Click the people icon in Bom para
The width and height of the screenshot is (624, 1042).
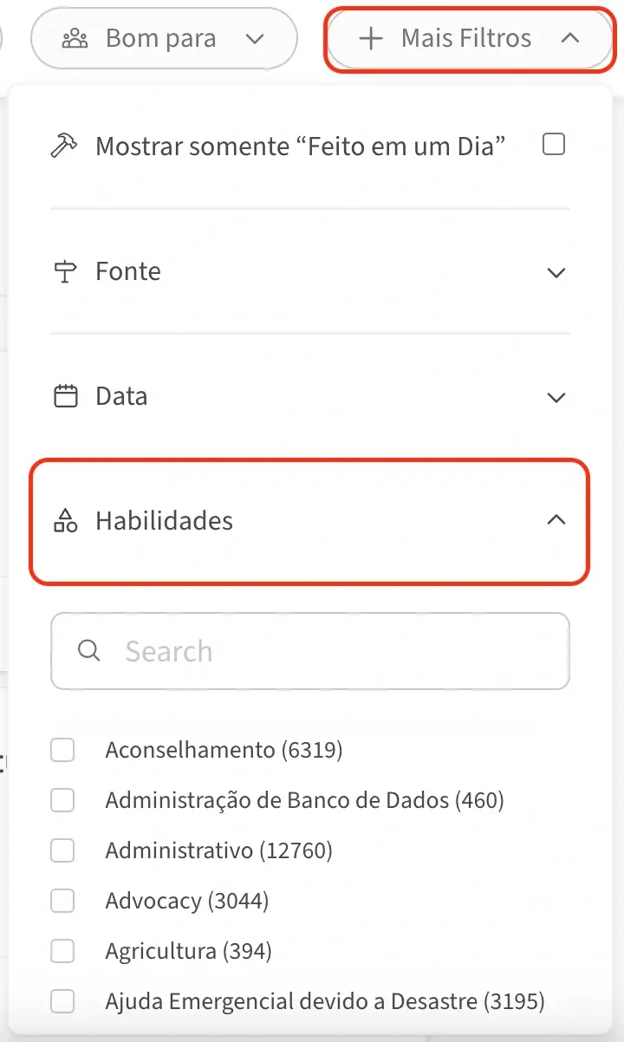click(75, 39)
